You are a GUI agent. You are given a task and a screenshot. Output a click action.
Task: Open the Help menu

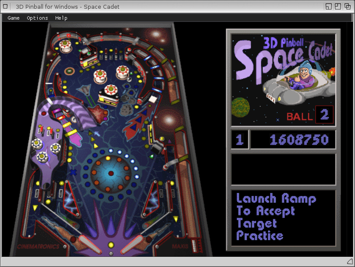click(x=61, y=18)
